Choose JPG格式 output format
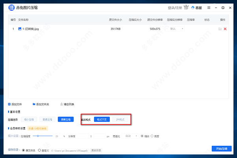Viewport: 237px width, 158px height. [x=120, y=119]
